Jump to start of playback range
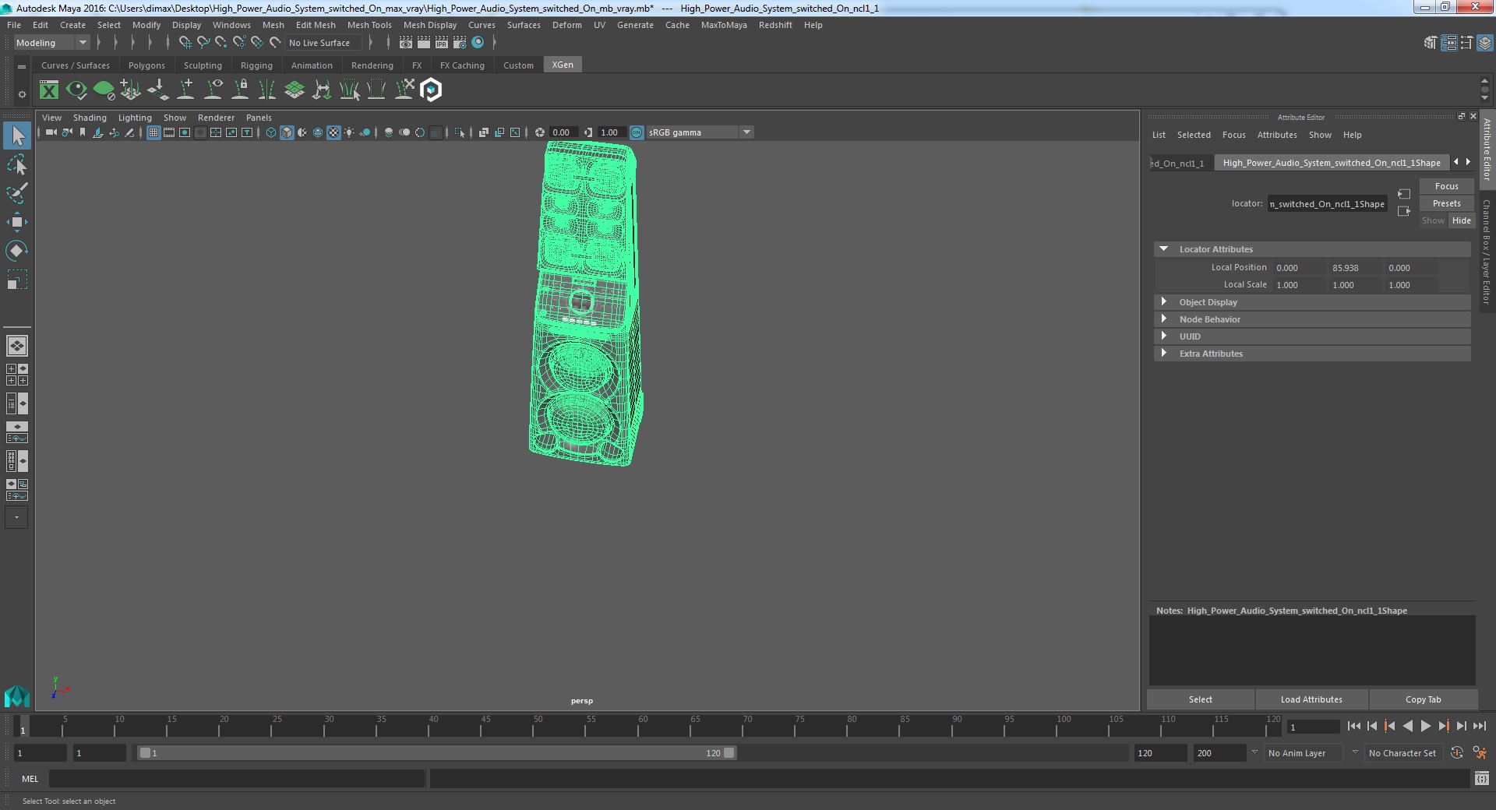 coord(1354,726)
